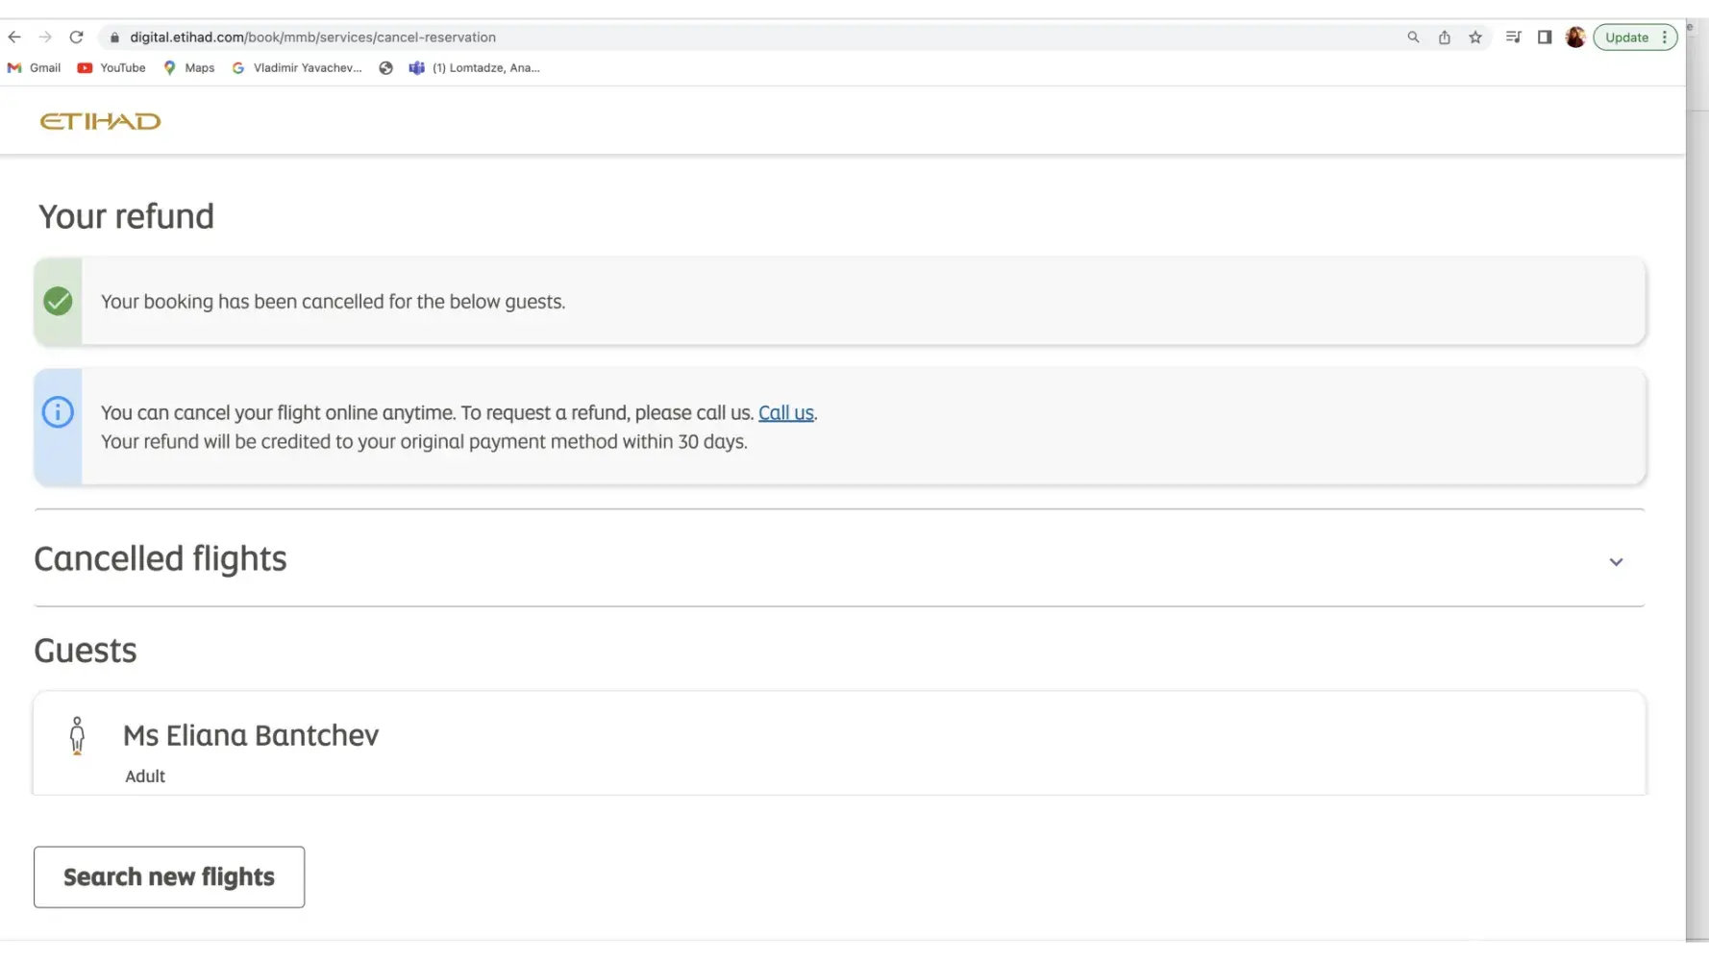Open the Vladimir Yavachev bookmark
1709x961 pixels.
pyautogui.click(x=297, y=68)
